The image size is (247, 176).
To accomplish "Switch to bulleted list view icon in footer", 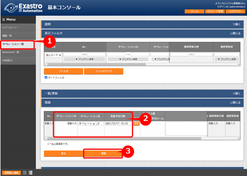I will pos(31,173).
